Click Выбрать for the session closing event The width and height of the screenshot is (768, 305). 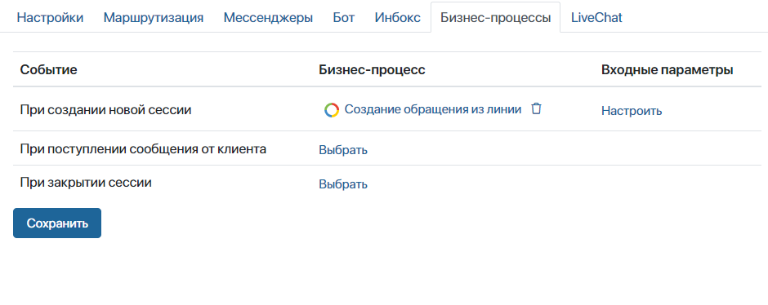coord(343,184)
